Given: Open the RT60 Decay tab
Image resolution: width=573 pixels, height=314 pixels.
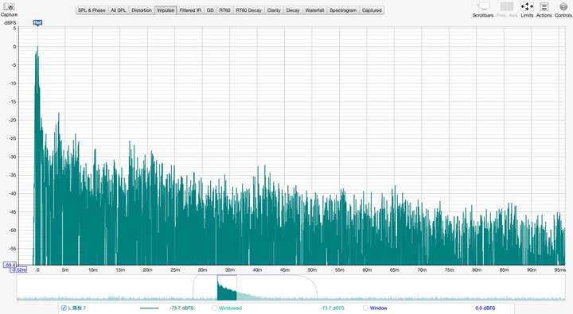Looking at the screenshot, I should point(248,10).
